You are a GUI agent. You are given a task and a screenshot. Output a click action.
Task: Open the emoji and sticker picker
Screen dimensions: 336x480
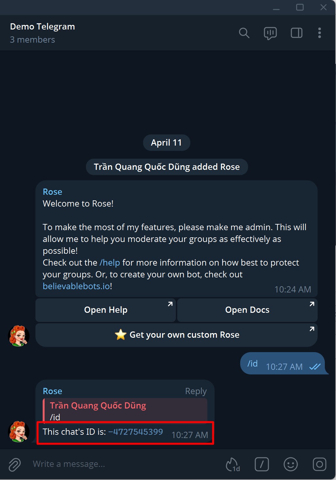coord(290,464)
